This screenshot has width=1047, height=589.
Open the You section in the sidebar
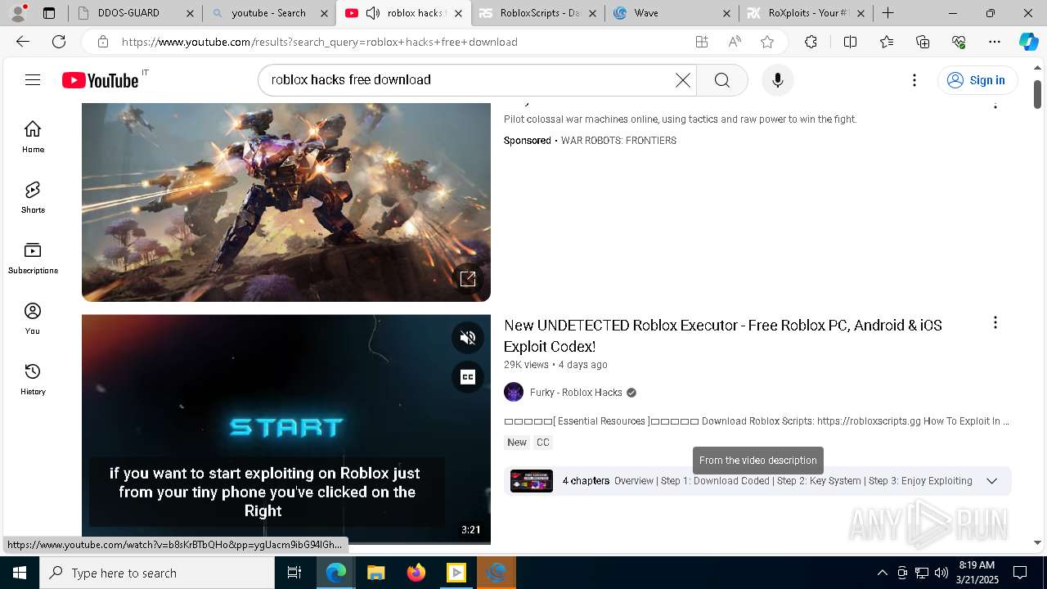[33, 318]
